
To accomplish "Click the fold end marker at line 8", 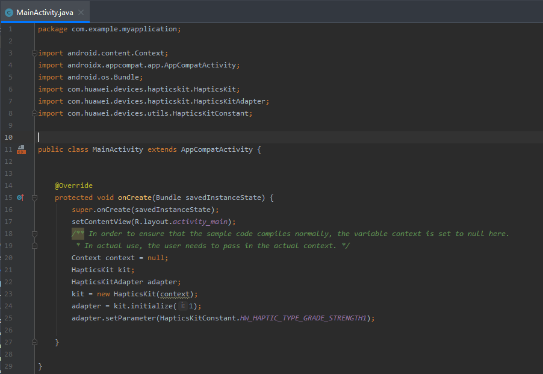I will (34, 113).
